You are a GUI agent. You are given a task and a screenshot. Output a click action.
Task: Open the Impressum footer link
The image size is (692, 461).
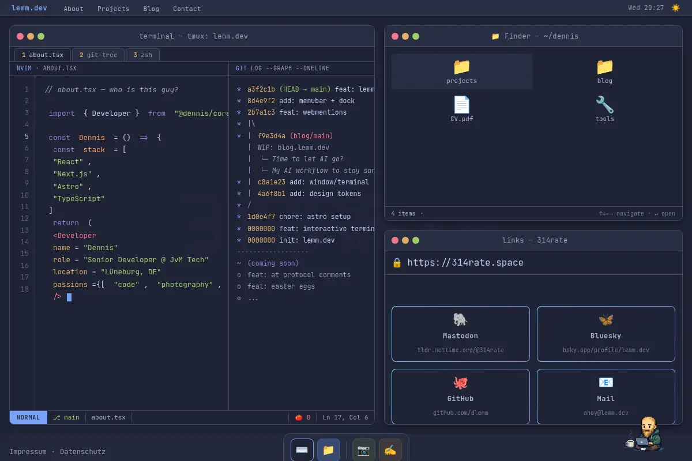pyautogui.click(x=28, y=452)
